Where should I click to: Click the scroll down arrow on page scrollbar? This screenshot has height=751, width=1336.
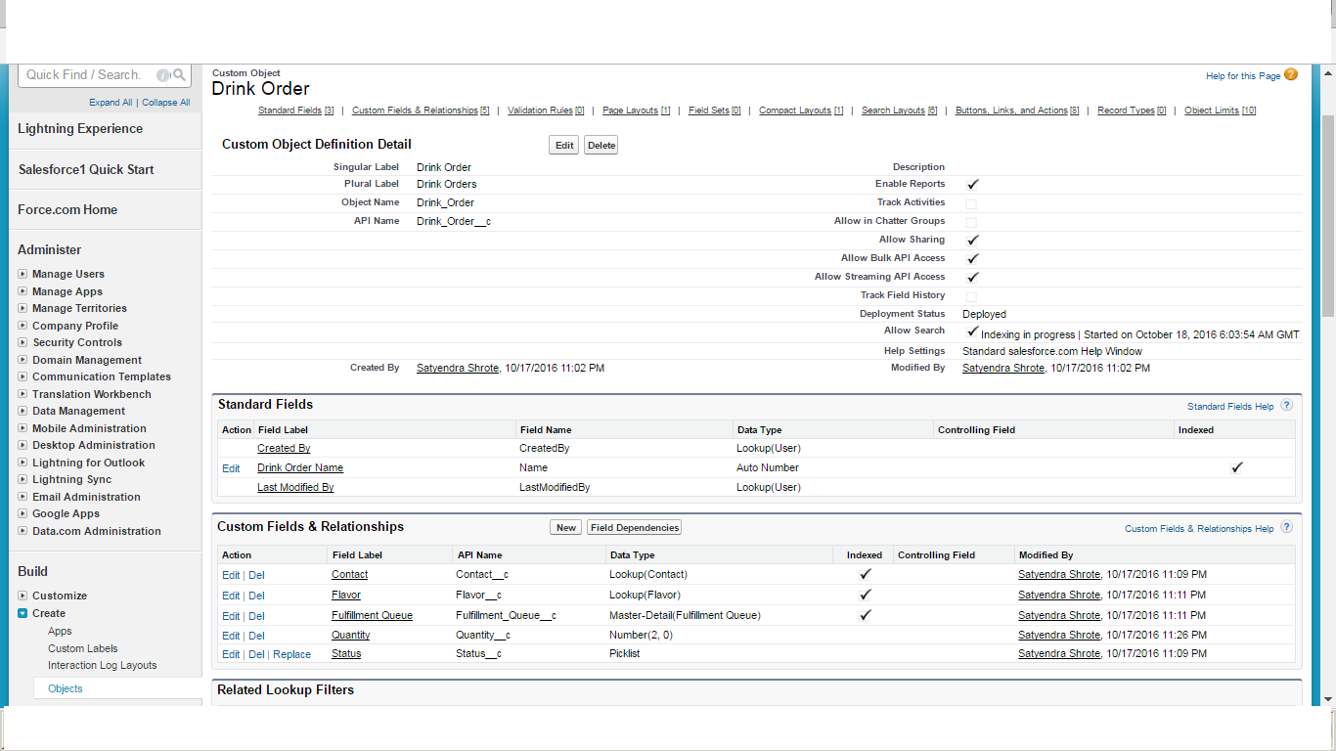point(1327,699)
